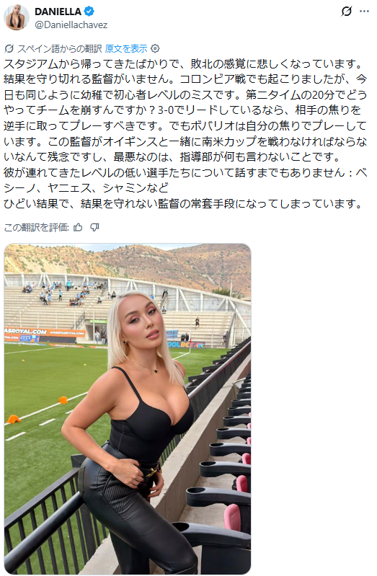Open DANIELLA's profile avatar picture
This screenshot has width=377, height=576.
point(17,17)
